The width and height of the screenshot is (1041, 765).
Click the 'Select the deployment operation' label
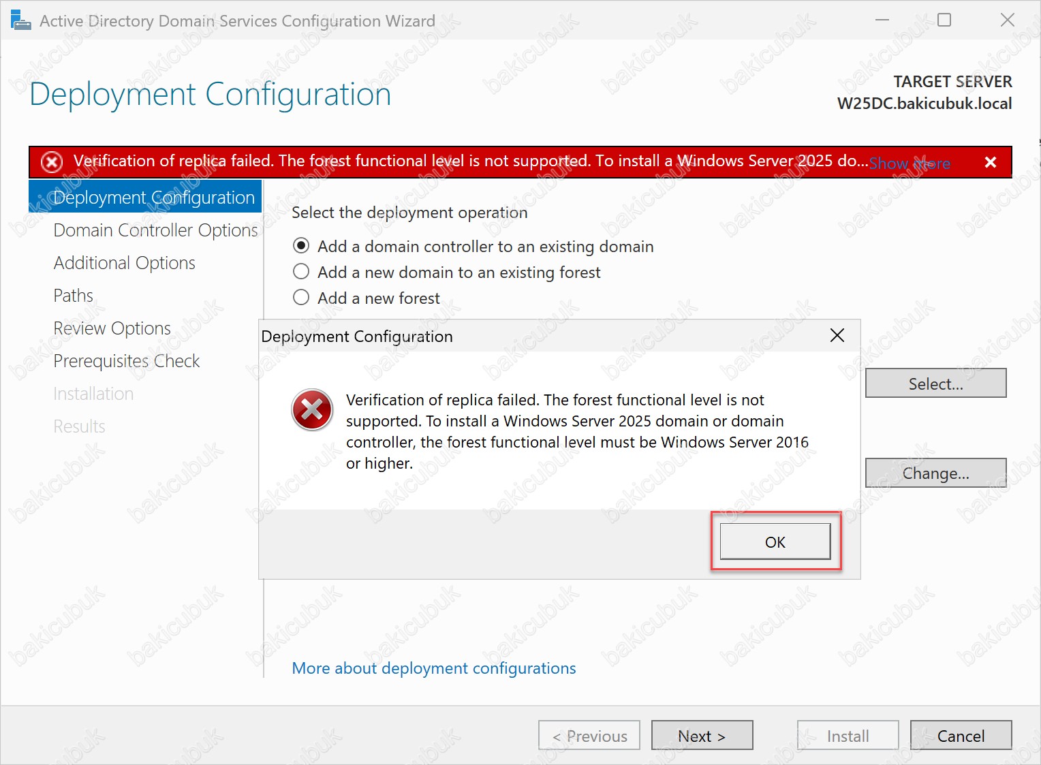tap(409, 213)
